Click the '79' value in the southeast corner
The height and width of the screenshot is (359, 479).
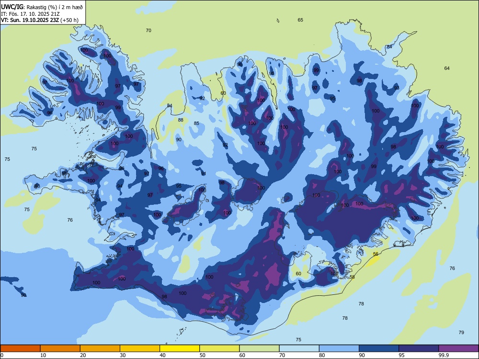[461, 333]
